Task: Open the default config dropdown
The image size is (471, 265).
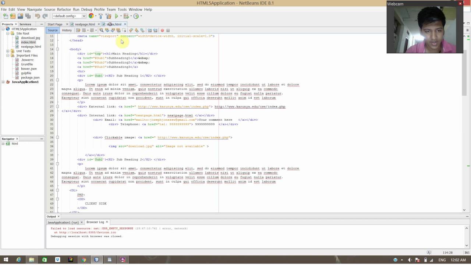Action: [69, 16]
